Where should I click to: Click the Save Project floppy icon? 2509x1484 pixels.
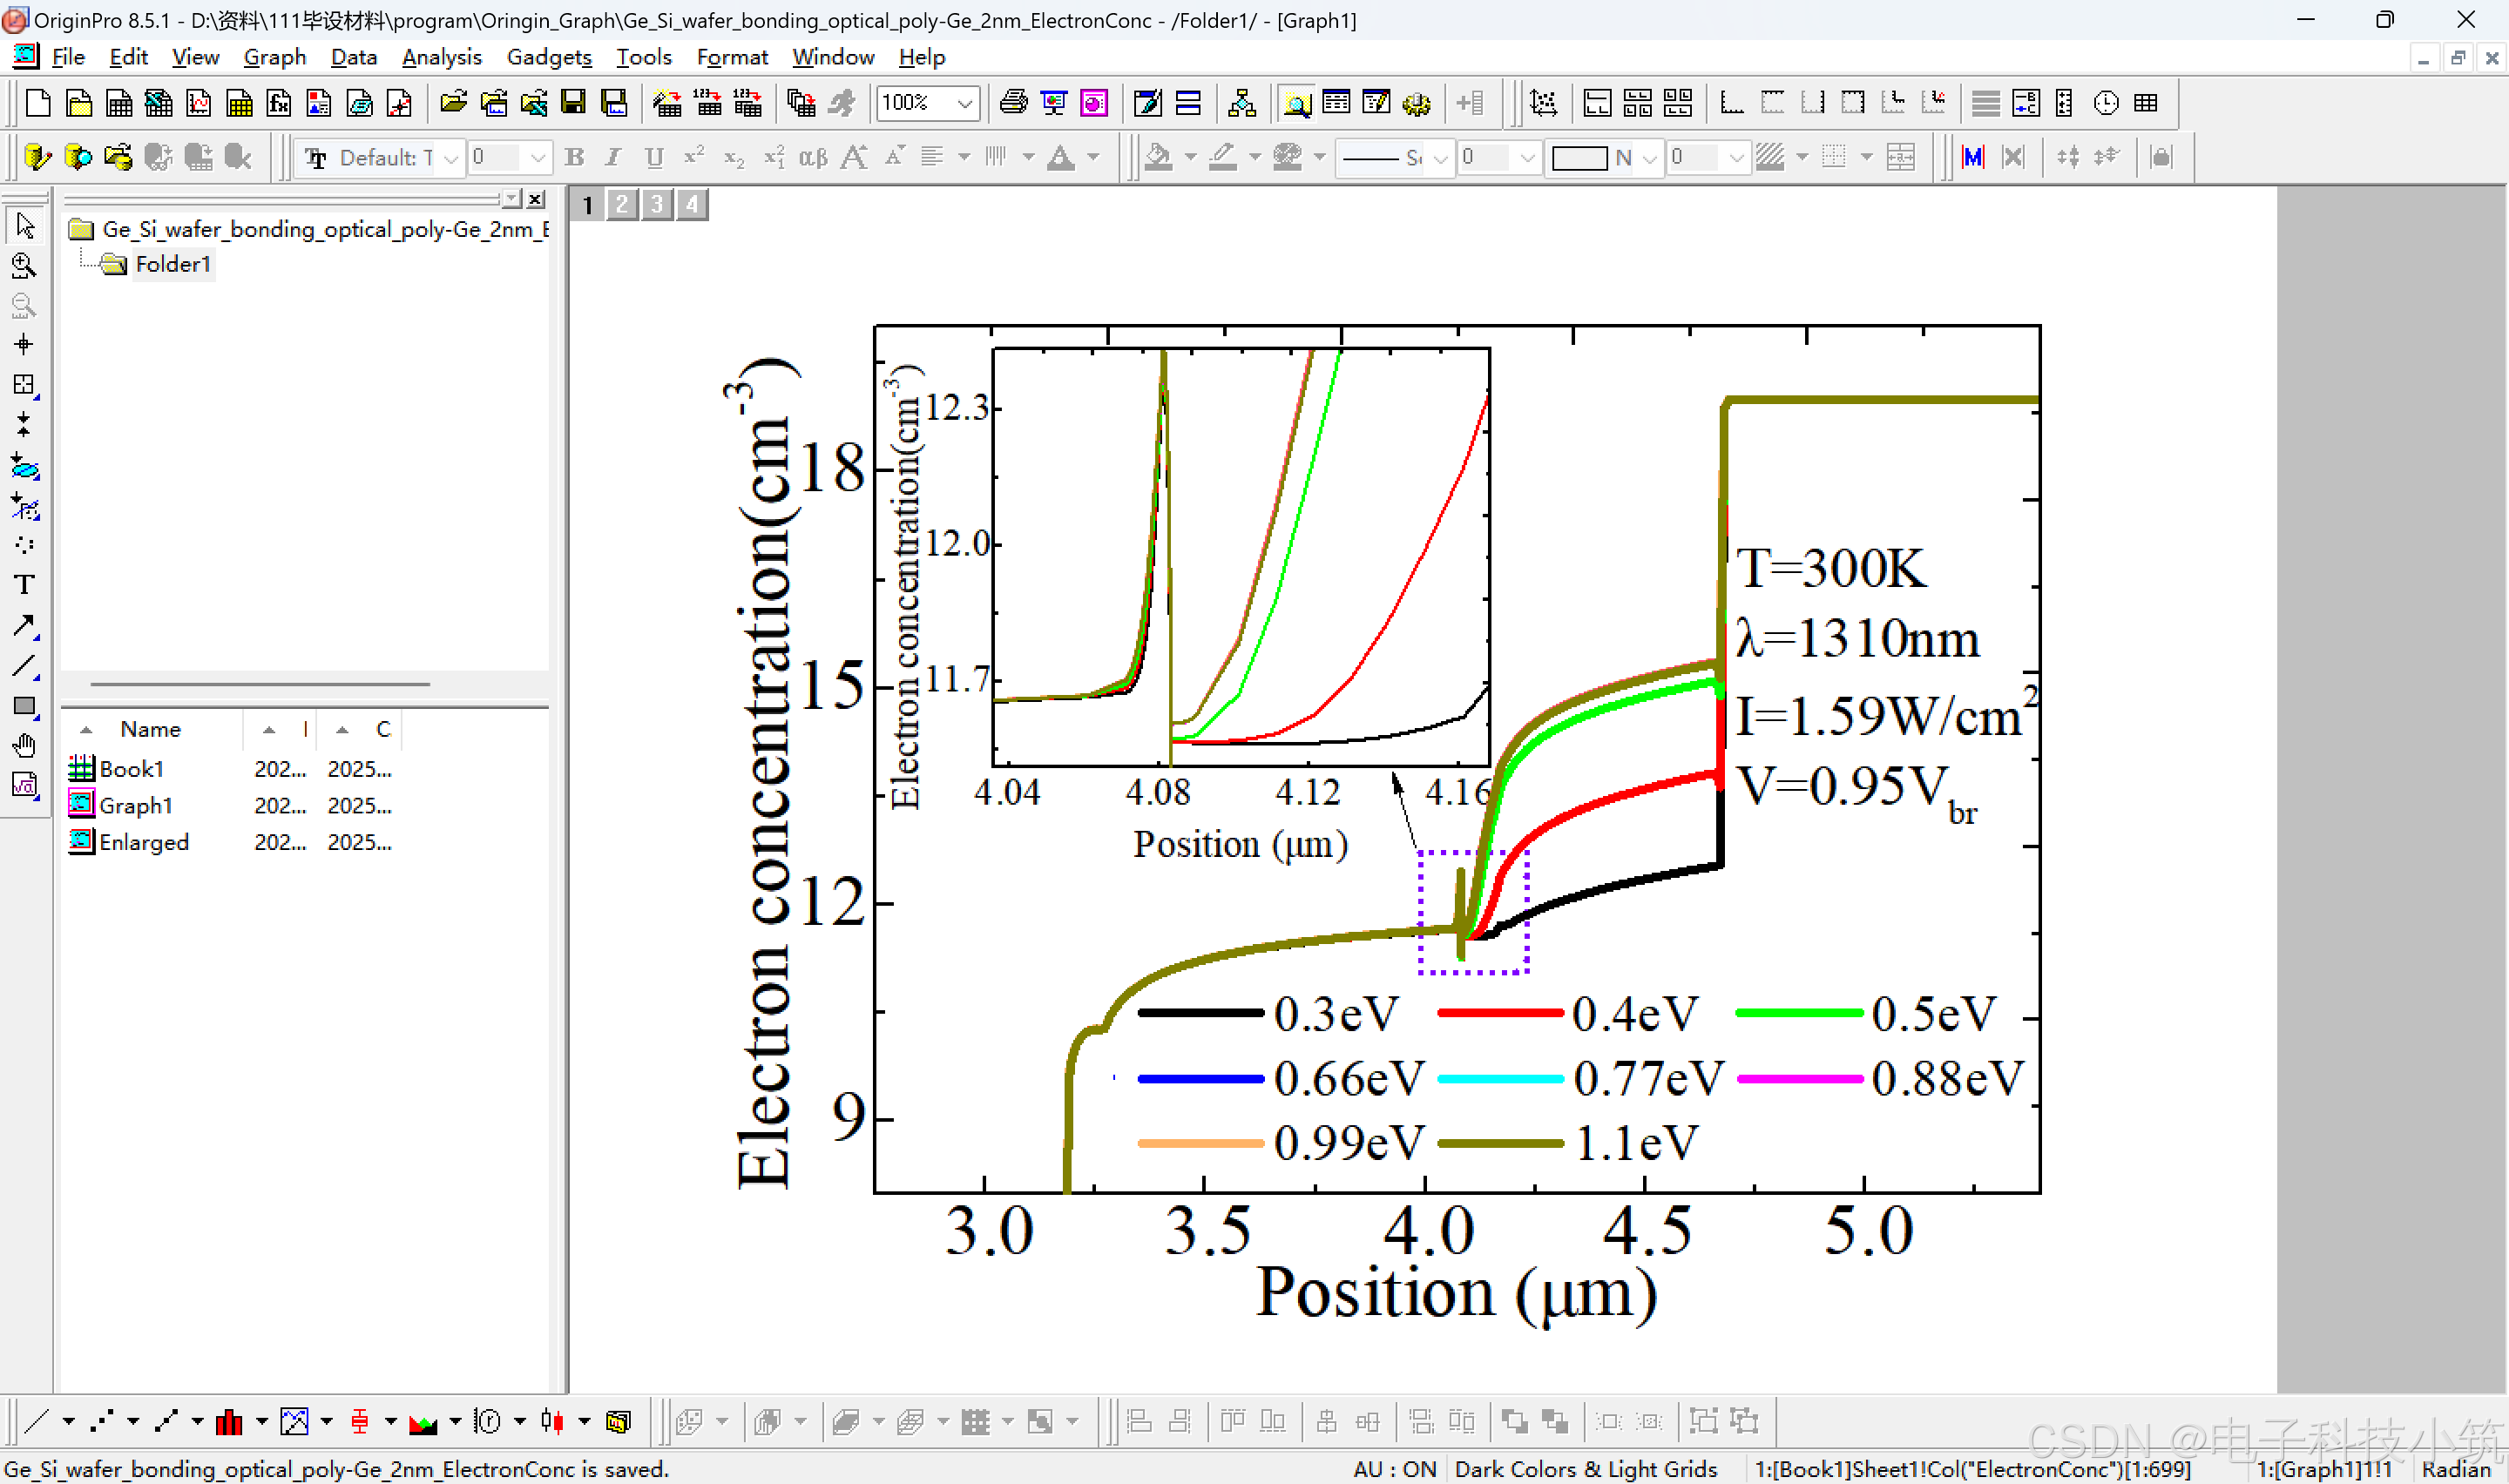573,103
